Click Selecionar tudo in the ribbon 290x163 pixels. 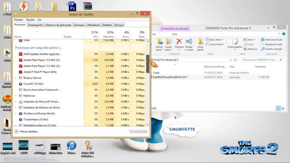pos(271,40)
